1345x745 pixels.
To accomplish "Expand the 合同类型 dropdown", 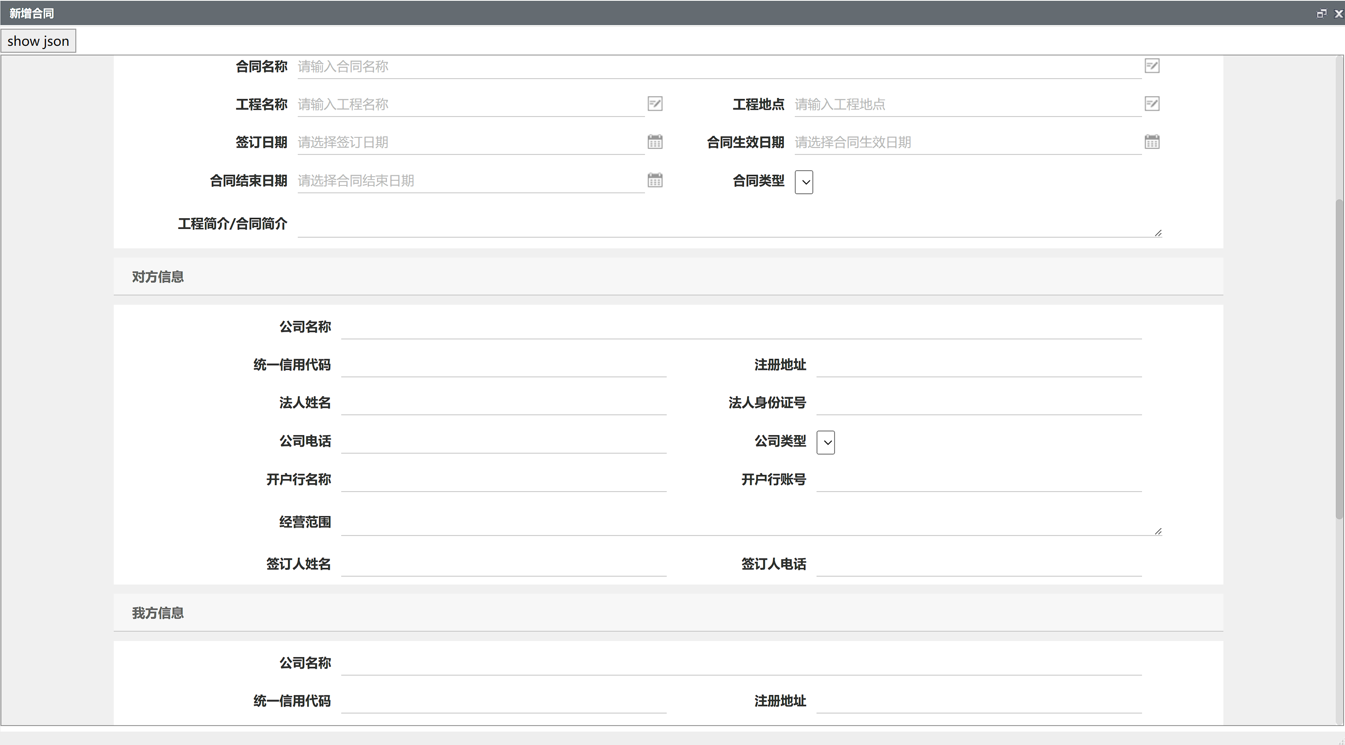I will tap(804, 182).
